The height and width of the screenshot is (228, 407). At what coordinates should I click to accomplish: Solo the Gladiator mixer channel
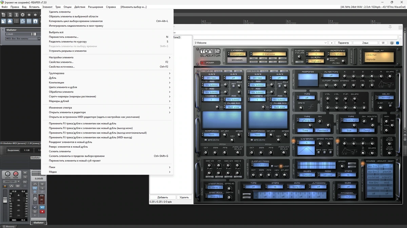42,188
